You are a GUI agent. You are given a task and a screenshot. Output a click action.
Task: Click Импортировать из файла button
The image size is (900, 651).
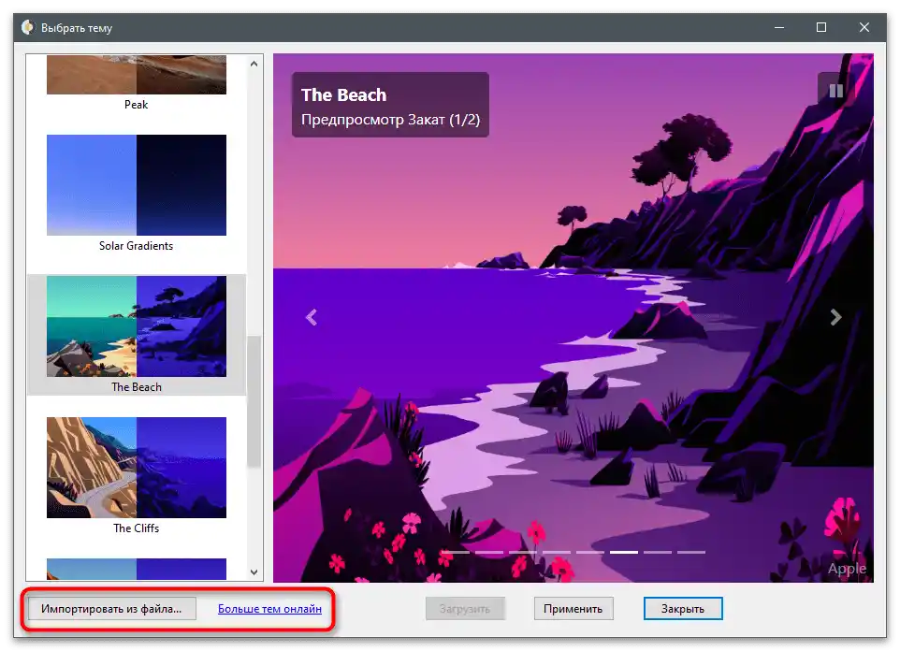[111, 609]
